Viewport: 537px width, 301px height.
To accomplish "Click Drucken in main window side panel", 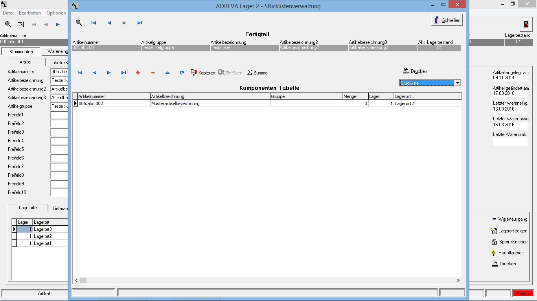I will pyautogui.click(x=504, y=264).
